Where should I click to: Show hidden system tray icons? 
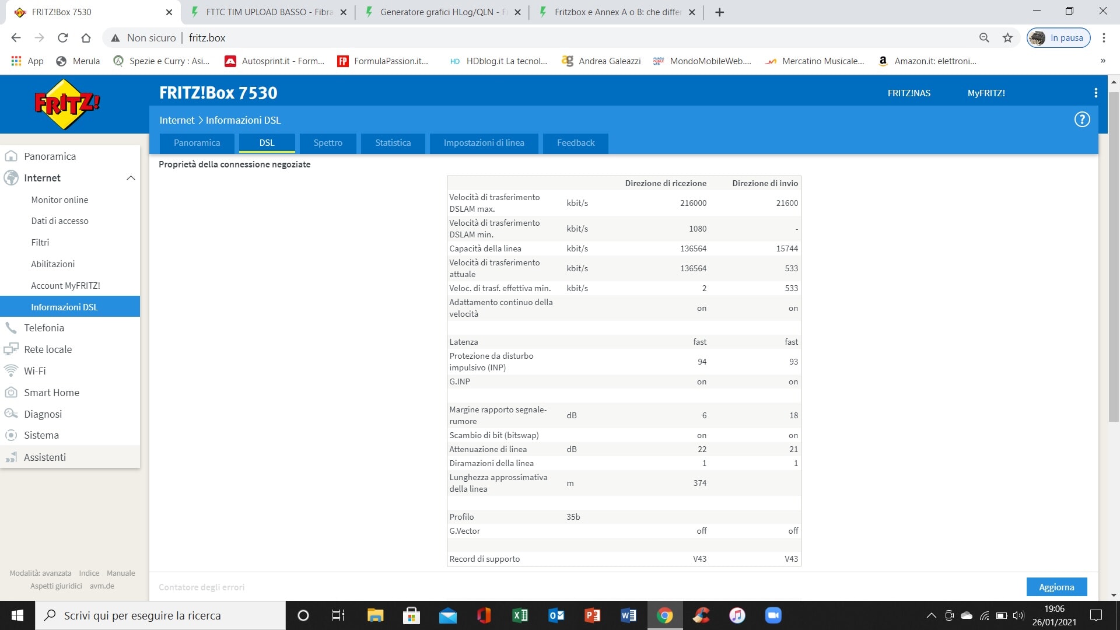click(932, 615)
